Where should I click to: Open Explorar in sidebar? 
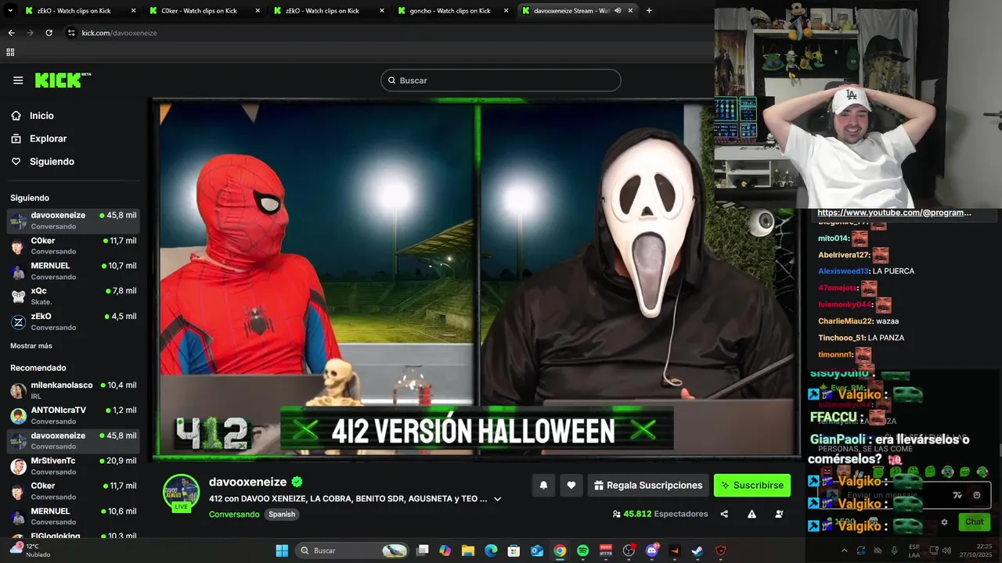click(48, 138)
